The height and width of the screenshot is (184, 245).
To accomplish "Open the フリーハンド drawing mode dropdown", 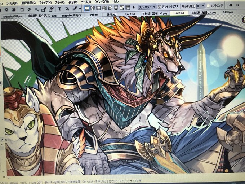I will click(x=147, y=7).
